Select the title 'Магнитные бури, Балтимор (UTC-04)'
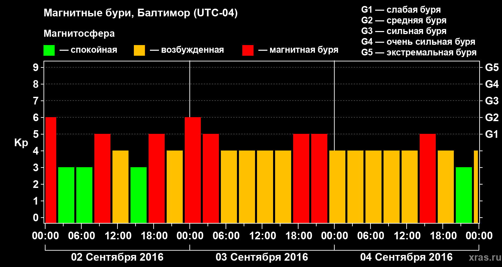 [141, 13]
